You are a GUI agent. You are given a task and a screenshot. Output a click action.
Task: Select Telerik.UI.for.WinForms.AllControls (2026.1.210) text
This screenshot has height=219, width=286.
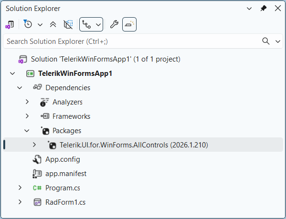[134, 145]
